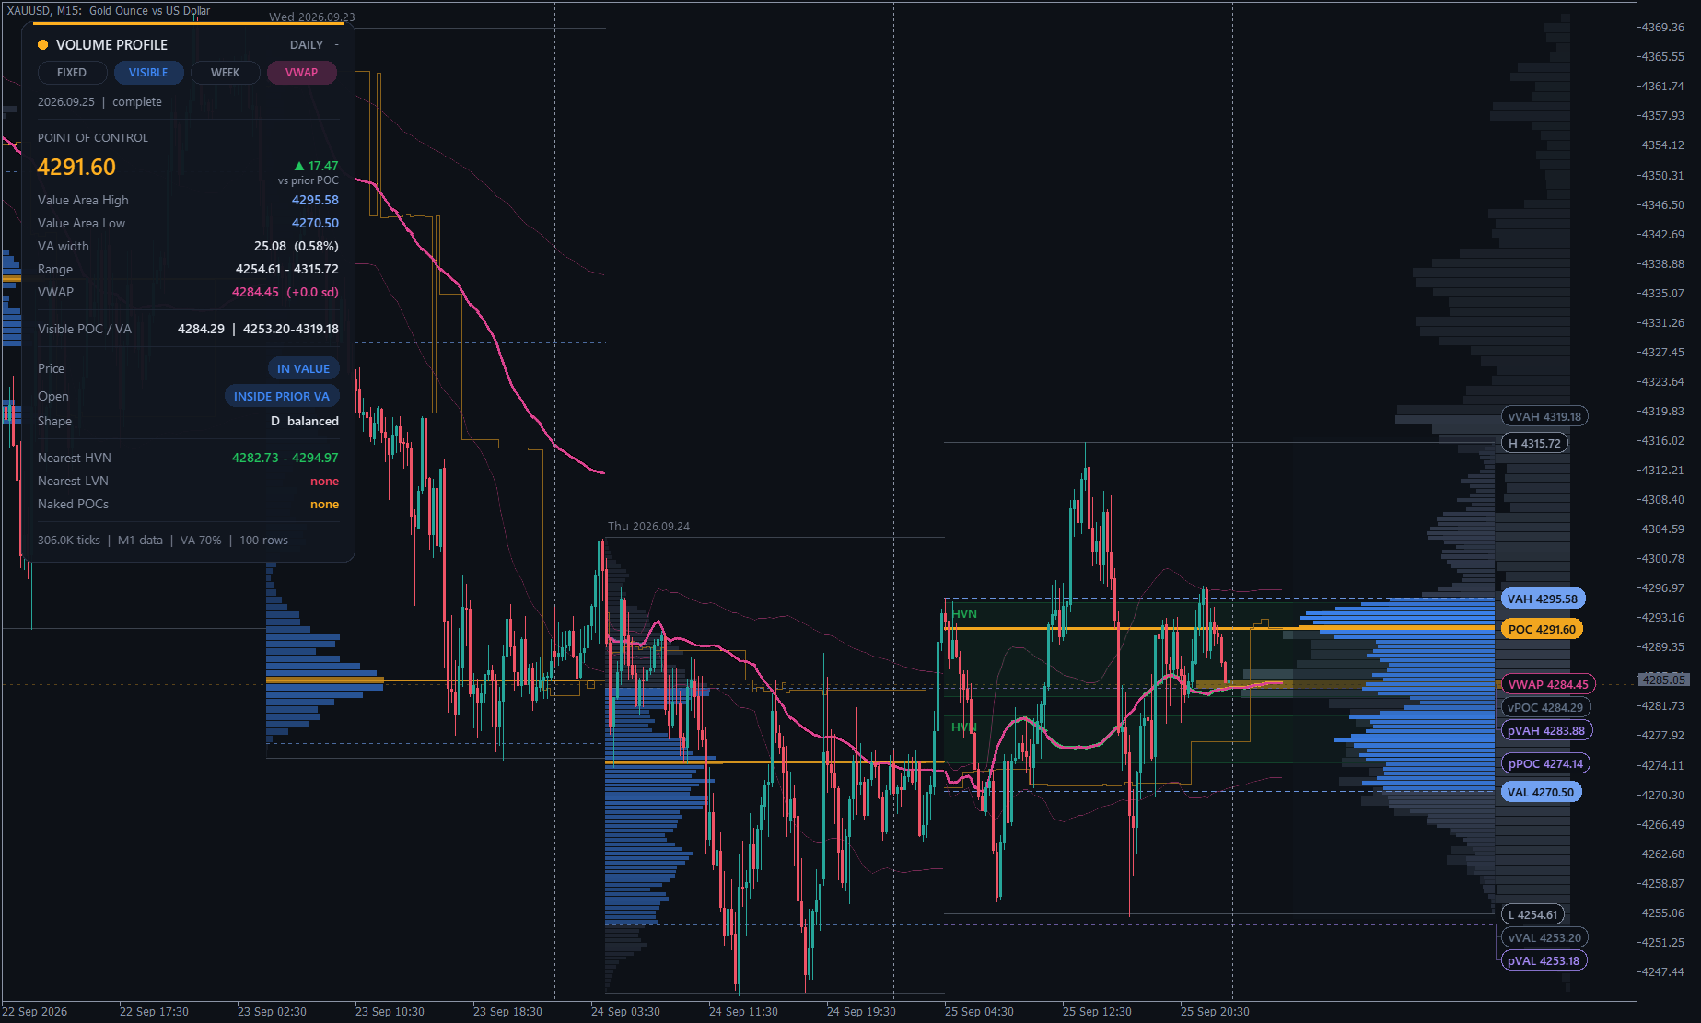Image resolution: width=1701 pixels, height=1023 pixels.
Task: Click the Nearest HVN 4282.73 - 4294.97 value
Action: pyautogui.click(x=285, y=459)
